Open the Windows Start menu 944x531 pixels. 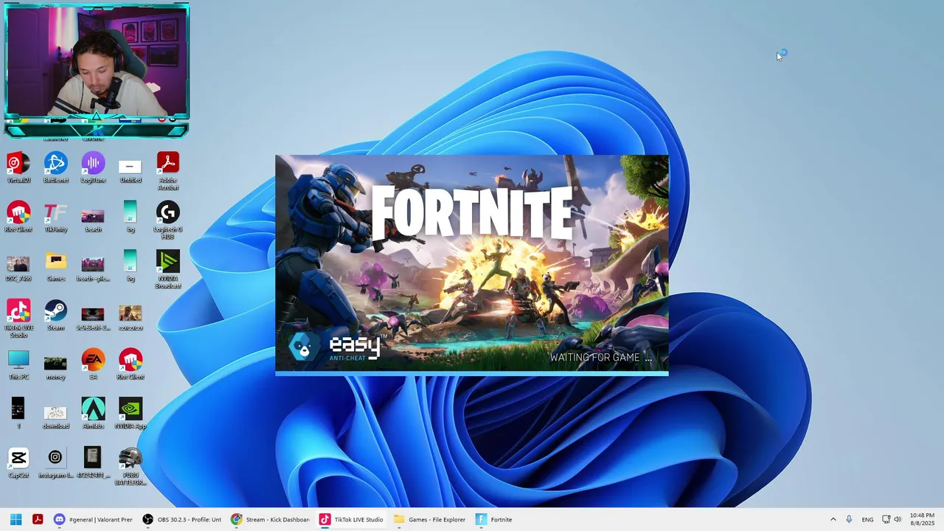[x=15, y=519]
